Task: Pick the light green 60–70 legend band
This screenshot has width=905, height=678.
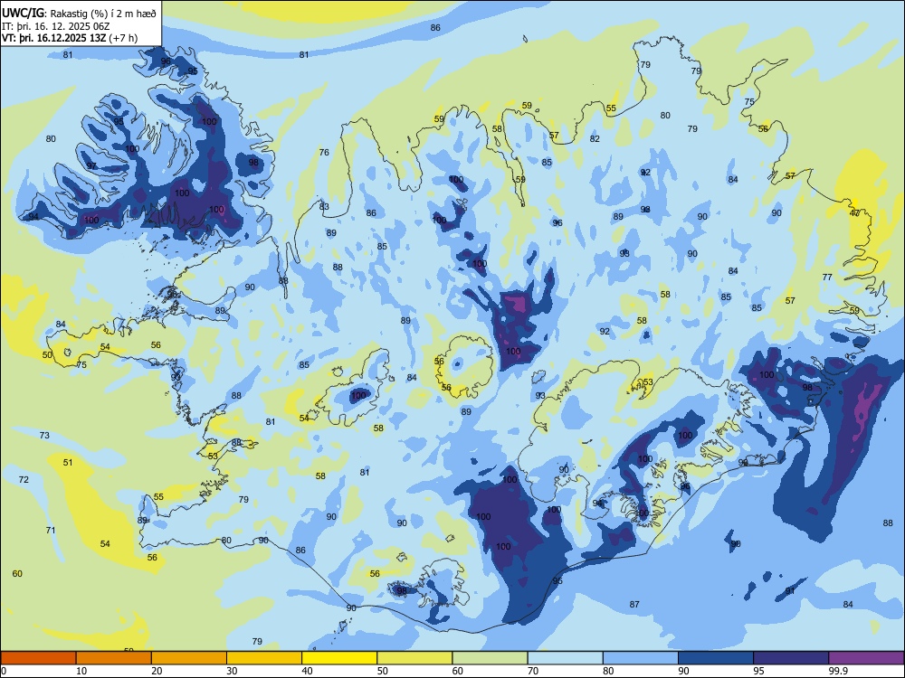Action: 490,658
